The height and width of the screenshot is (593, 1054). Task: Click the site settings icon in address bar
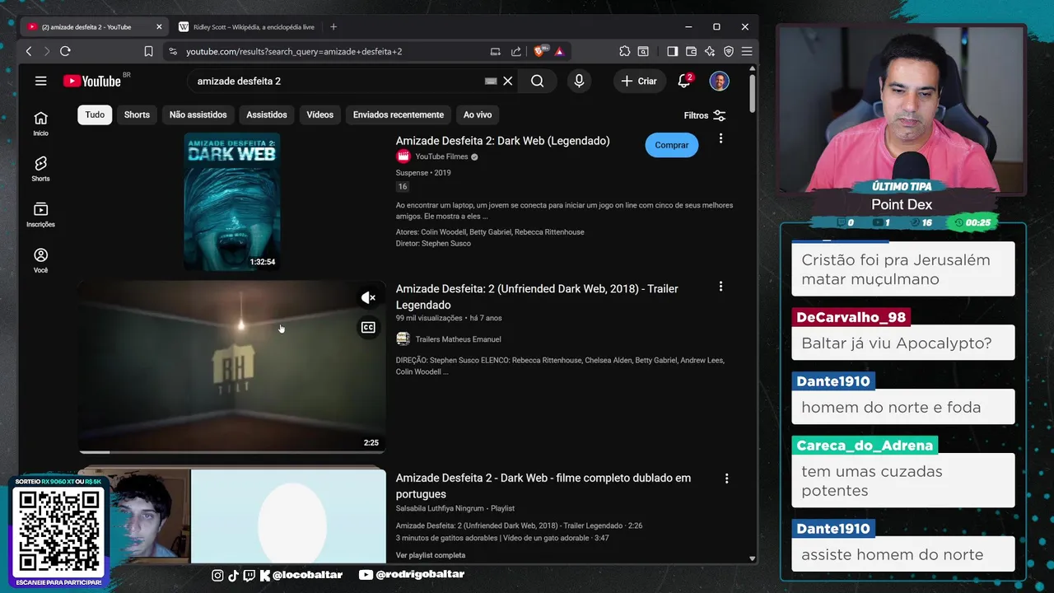[172, 51]
